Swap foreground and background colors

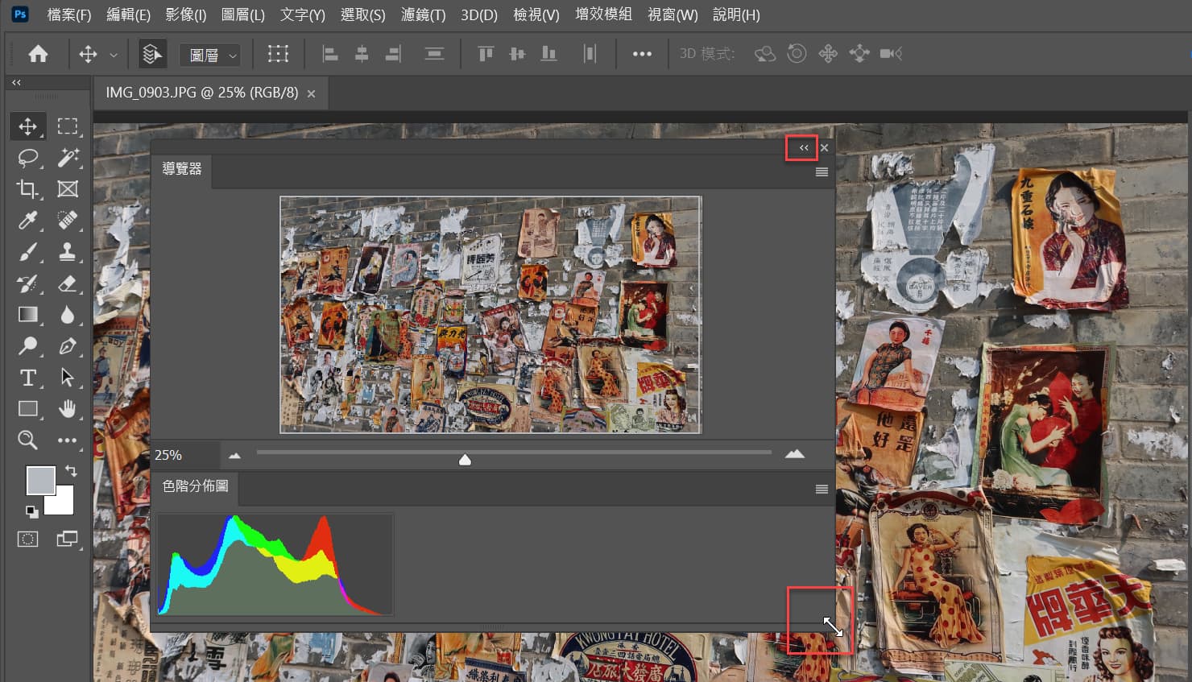coord(71,470)
